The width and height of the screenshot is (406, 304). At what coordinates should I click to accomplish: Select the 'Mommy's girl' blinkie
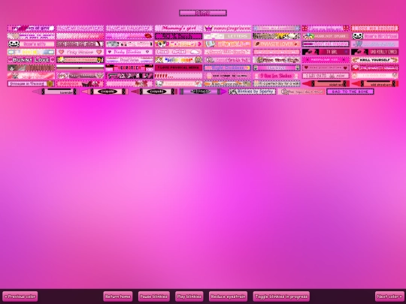click(178, 28)
